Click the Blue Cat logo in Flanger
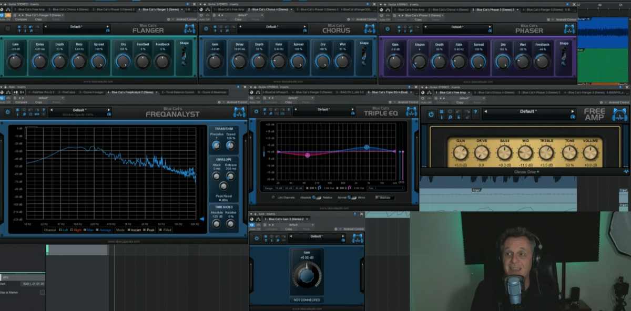The image size is (631, 311). point(189,28)
